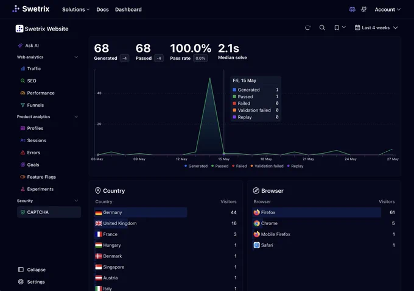Filter by the Germany country row
The image size is (414, 291).
coord(166,212)
